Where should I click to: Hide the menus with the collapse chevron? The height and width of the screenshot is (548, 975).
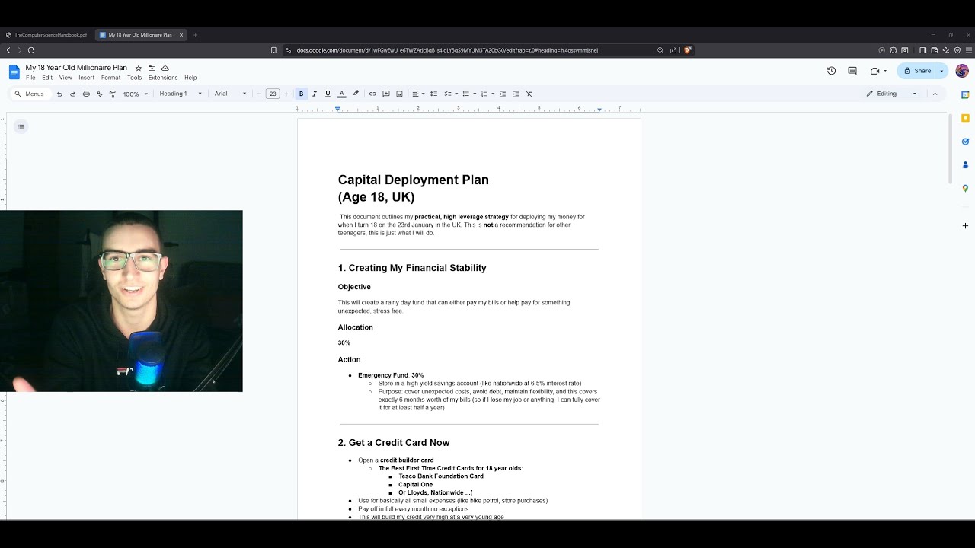pyautogui.click(x=935, y=94)
